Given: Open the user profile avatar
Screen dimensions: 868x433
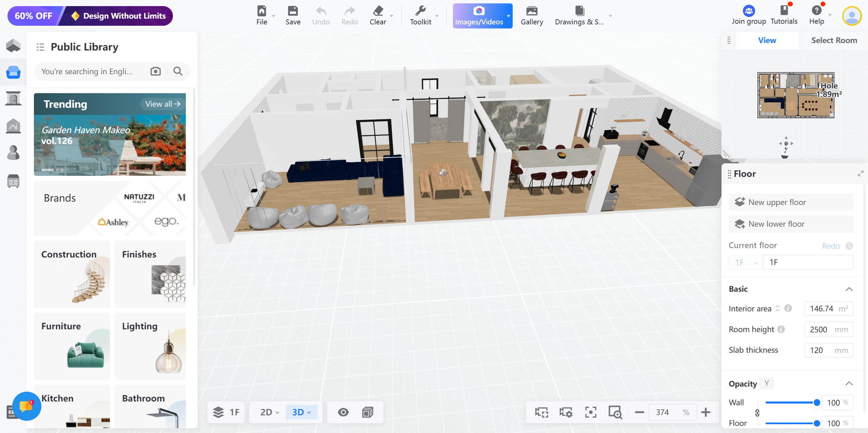Looking at the screenshot, I should click(852, 16).
